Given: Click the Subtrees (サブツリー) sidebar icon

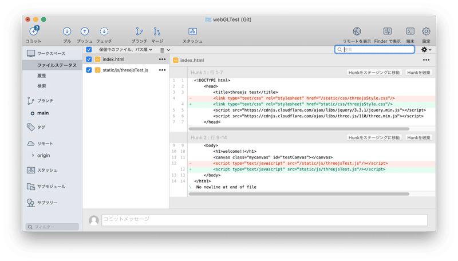Looking at the screenshot, I should coord(31,203).
